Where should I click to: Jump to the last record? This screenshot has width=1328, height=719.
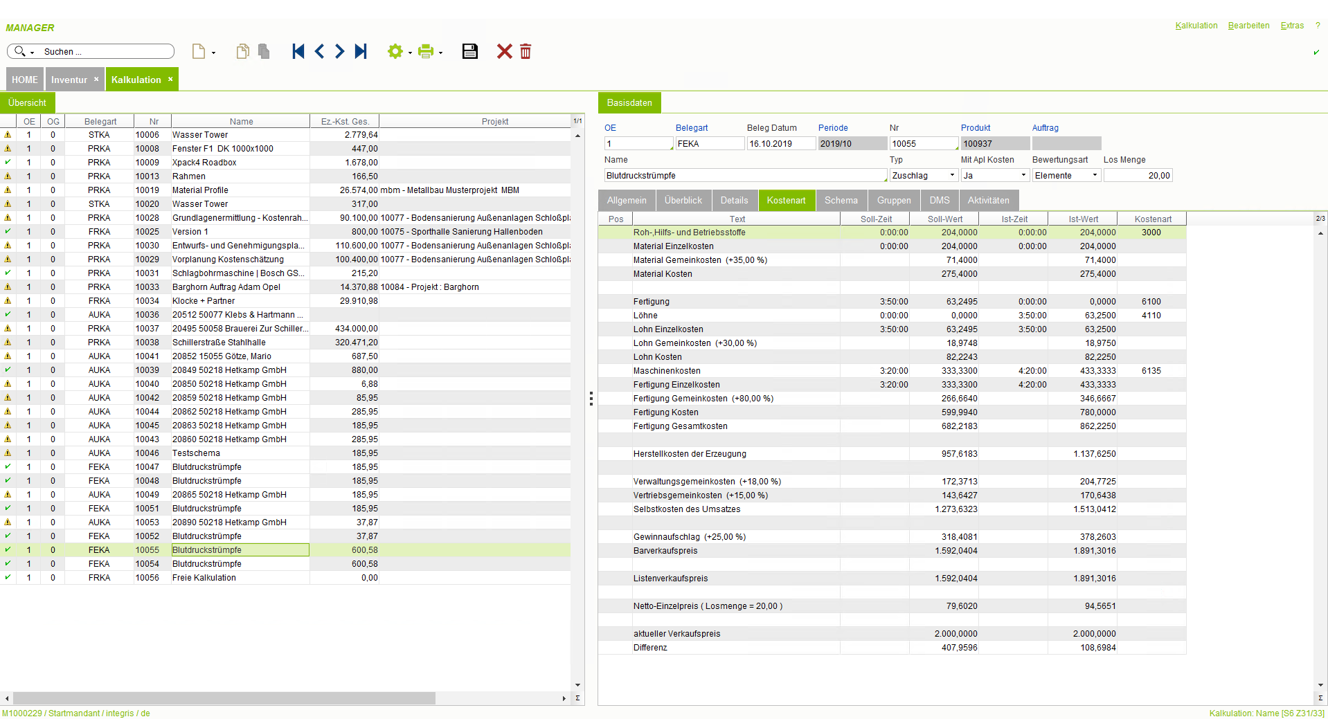pyautogui.click(x=361, y=51)
